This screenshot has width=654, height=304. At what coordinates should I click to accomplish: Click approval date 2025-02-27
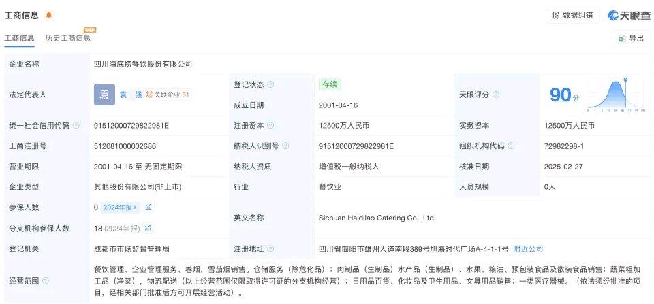coord(563,167)
